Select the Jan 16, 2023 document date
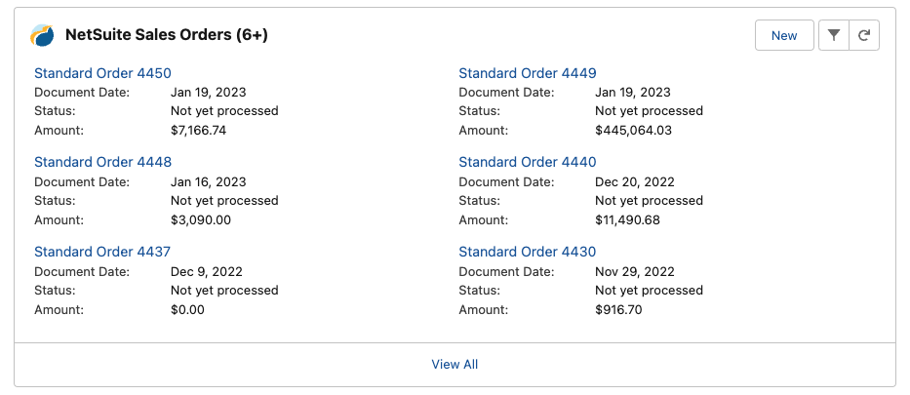The image size is (910, 395). point(209,182)
